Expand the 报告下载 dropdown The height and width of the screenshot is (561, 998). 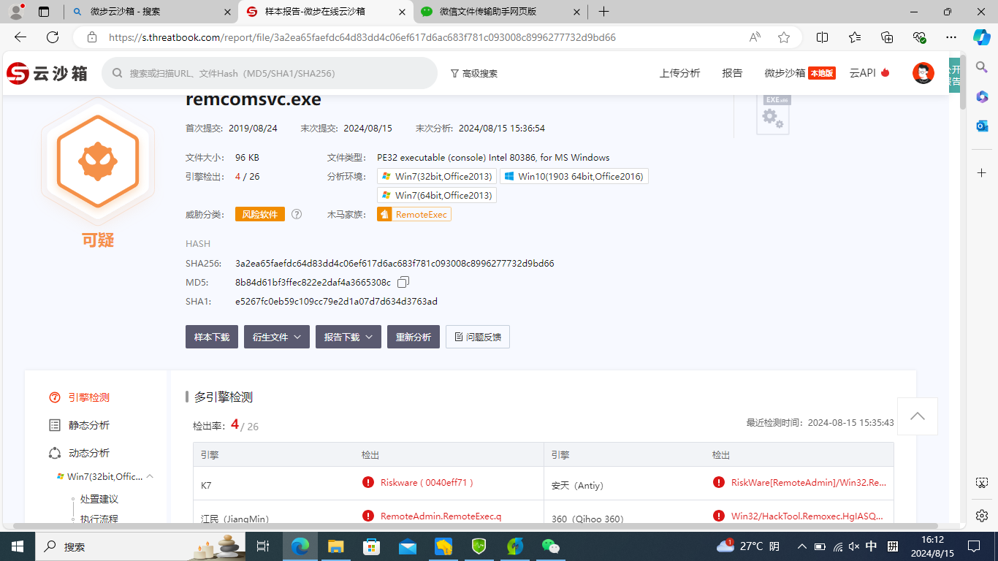(x=348, y=337)
